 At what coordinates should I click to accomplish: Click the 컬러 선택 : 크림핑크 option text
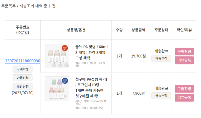click(x=90, y=64)
